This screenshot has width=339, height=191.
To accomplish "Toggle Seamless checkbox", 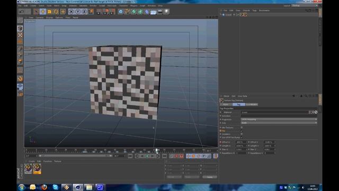I will (242, 134).
